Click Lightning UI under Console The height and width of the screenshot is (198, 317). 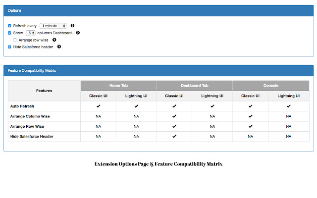coord(288,96)
